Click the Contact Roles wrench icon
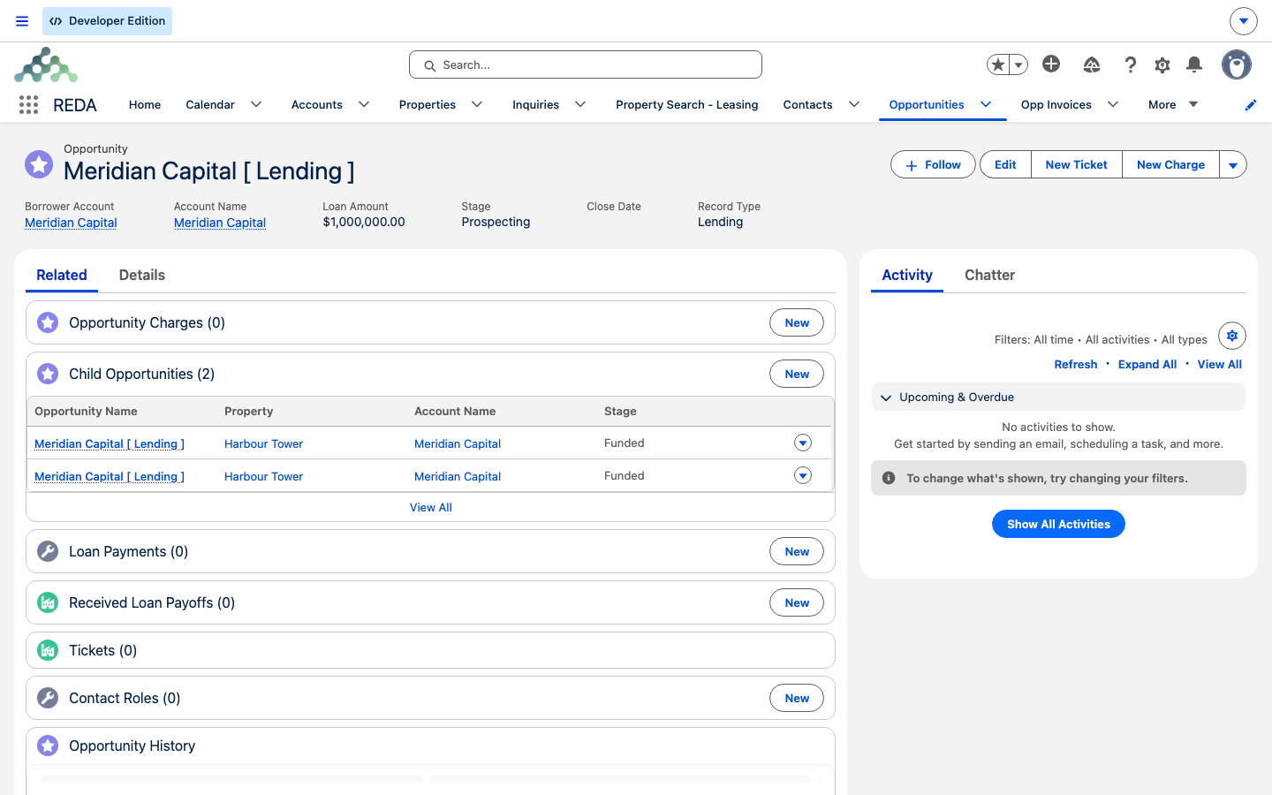The image size is (1272, 795). click(x=48, y=698)
